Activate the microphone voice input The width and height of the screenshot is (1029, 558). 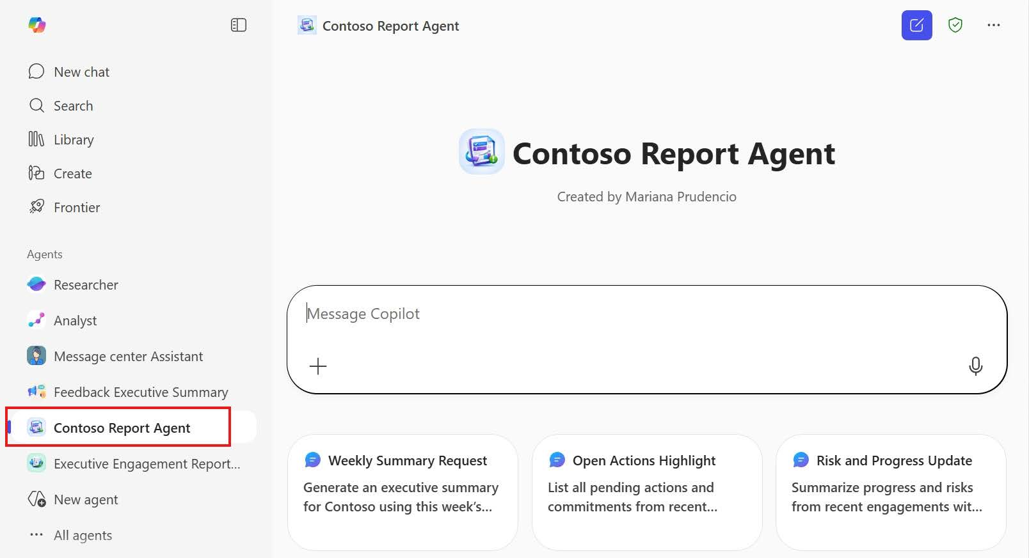coord(975,366)
